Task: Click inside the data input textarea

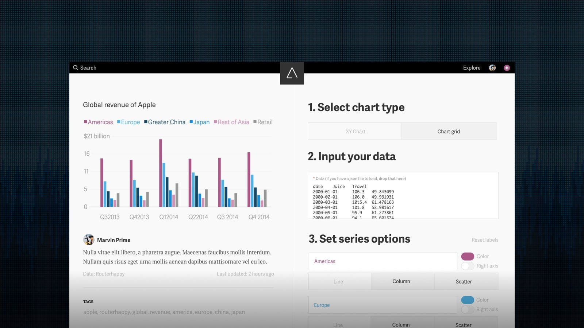Action: 403,195
